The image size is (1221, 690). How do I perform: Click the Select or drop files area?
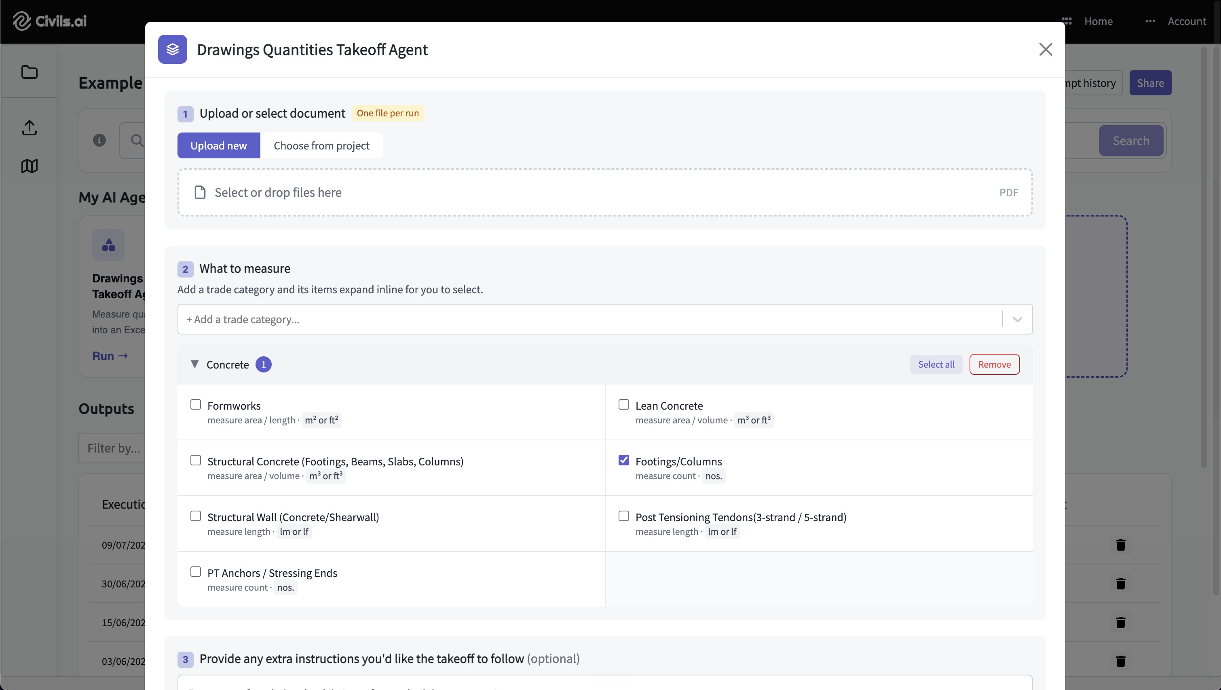point(604,192)
